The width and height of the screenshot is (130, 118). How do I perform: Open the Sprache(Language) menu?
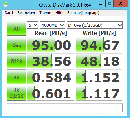click(x=83, y=13)
